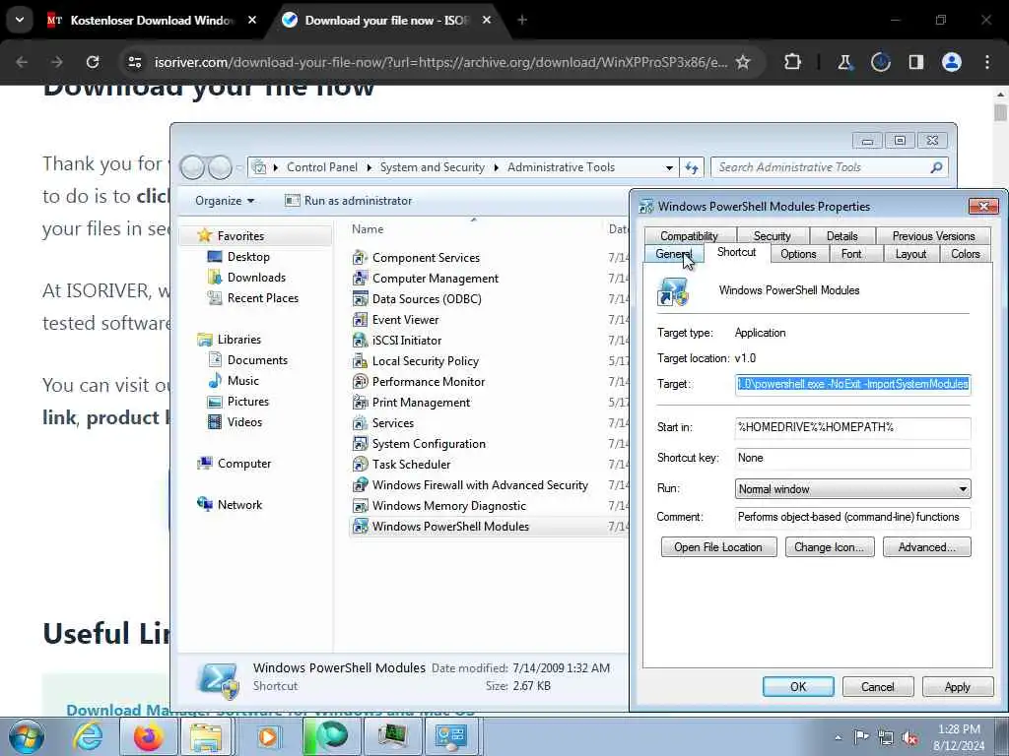
Task: Open the Chrome extensions puzzle icon
Action: [x=793, y=62]
